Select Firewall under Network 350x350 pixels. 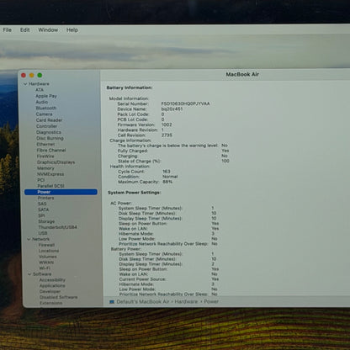coord(46,245)
